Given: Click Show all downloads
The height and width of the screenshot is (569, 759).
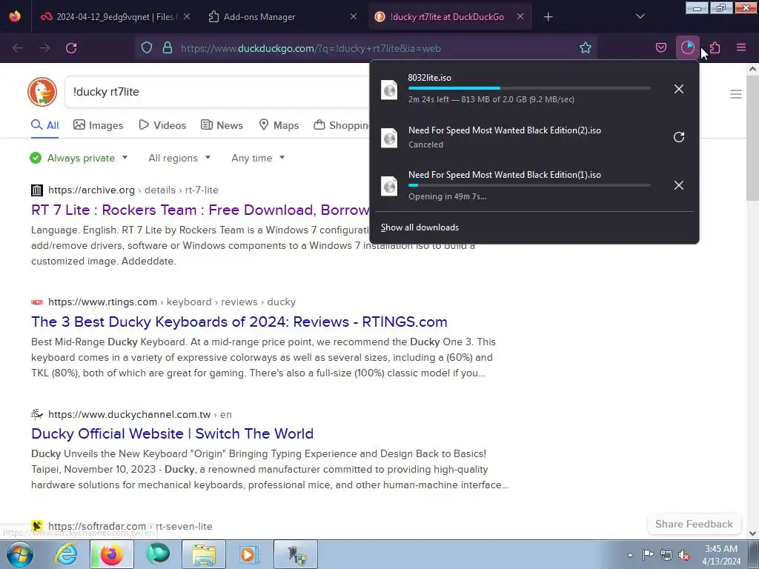Looking at the screenshot, I should [420, 227].
